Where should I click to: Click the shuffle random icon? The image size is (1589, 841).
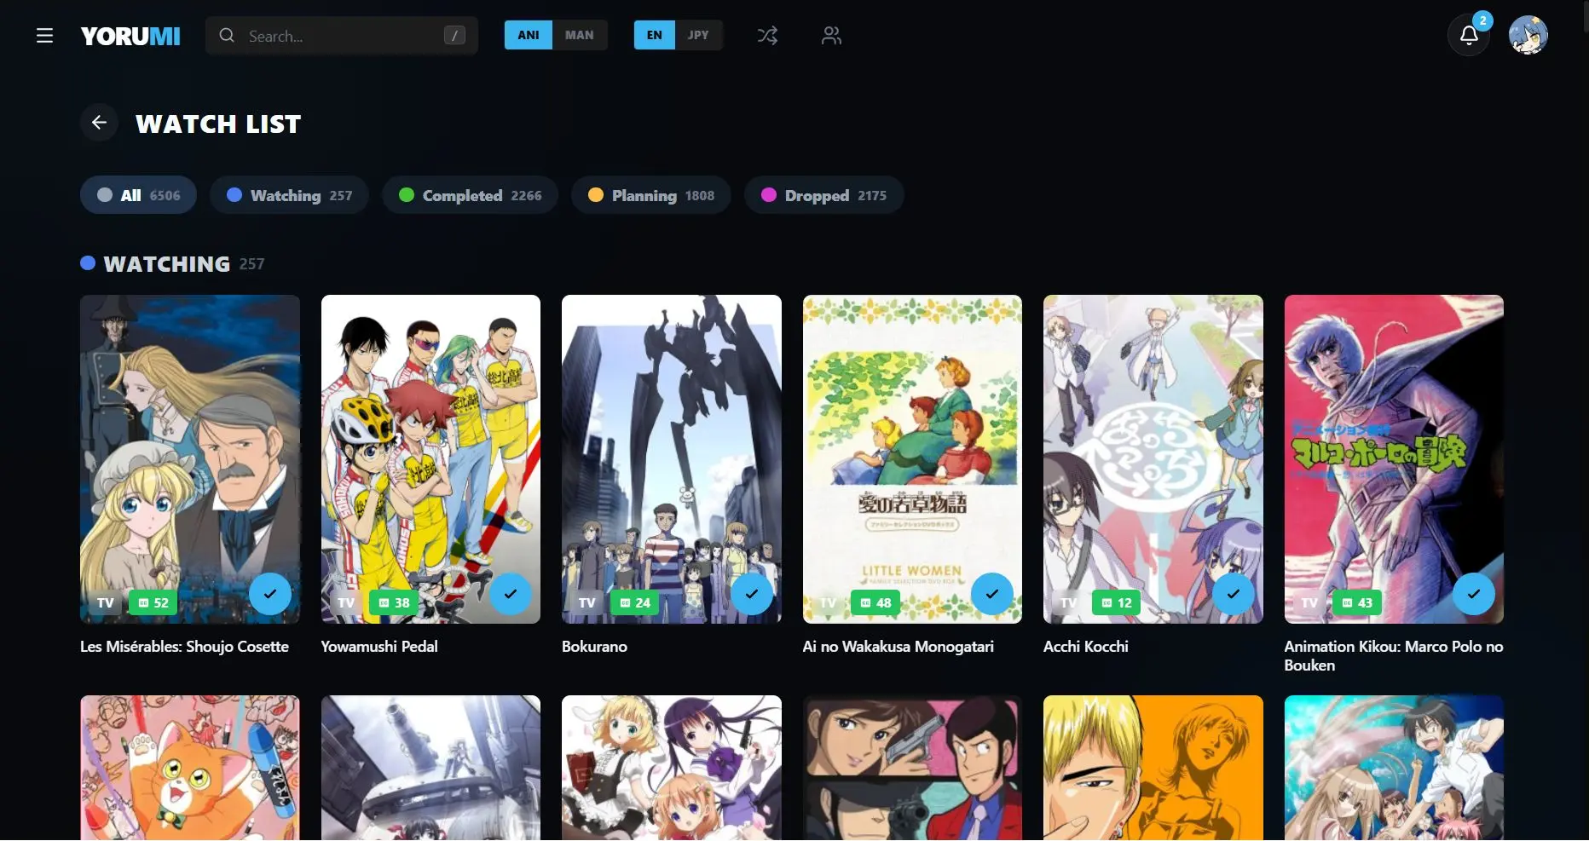coord(767,36)
